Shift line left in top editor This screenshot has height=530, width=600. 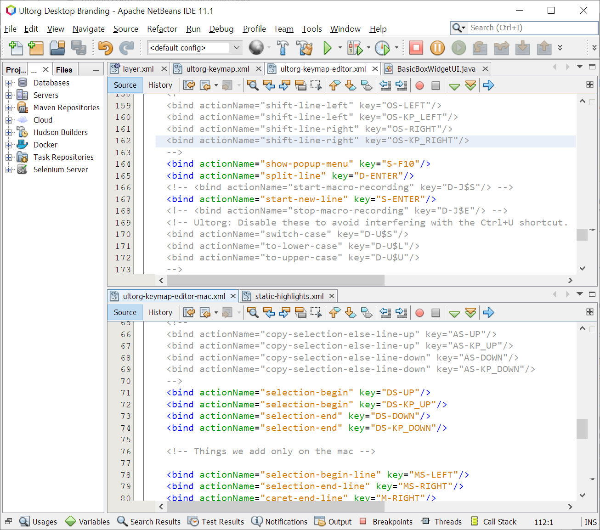click(385, 85)
